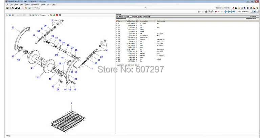261x138 pixels.
Task: Click the printer icon in main toolbar
Action: (x=13, y=8)
